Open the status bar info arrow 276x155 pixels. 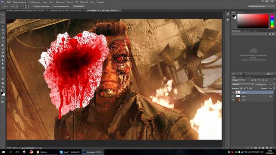[41, 148]
